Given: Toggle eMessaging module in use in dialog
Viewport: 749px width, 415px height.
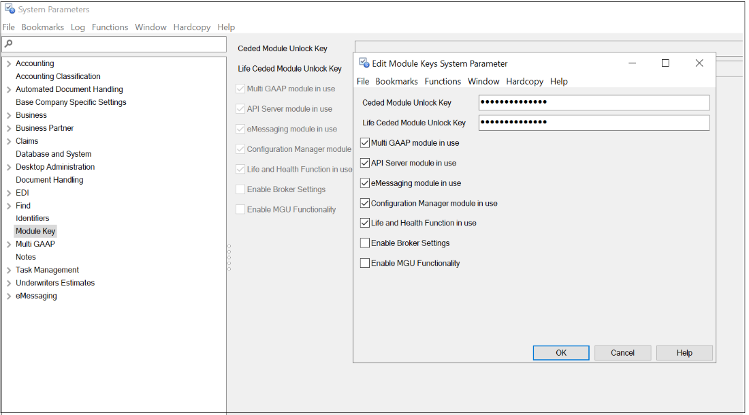Looking at the screenshot, I should 365,183.
